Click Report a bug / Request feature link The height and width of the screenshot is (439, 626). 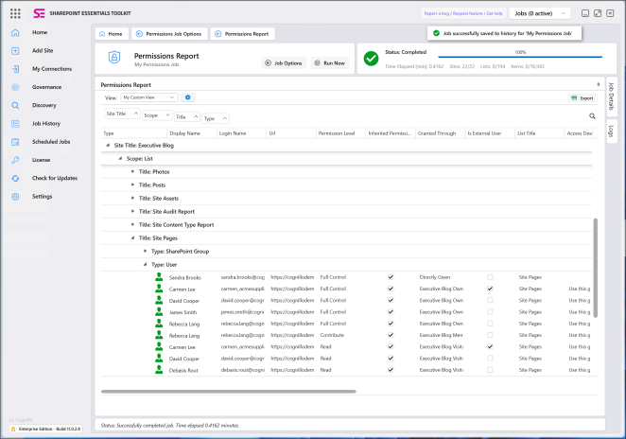(x=463, y=13)
